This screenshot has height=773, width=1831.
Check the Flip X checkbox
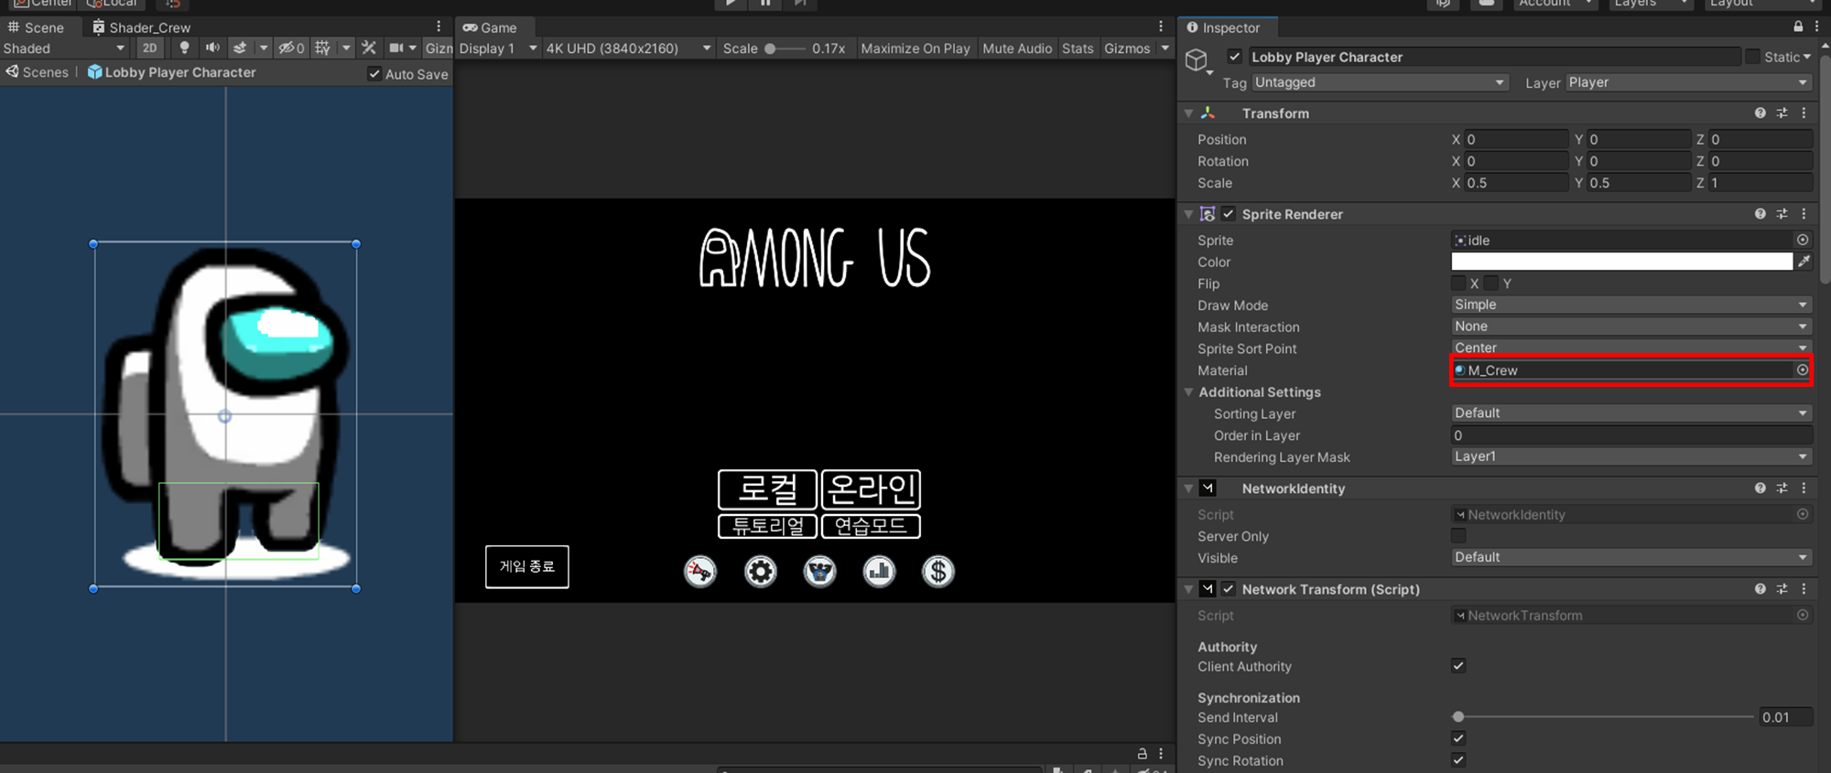pyautogui.click(x=1458, y=284)
